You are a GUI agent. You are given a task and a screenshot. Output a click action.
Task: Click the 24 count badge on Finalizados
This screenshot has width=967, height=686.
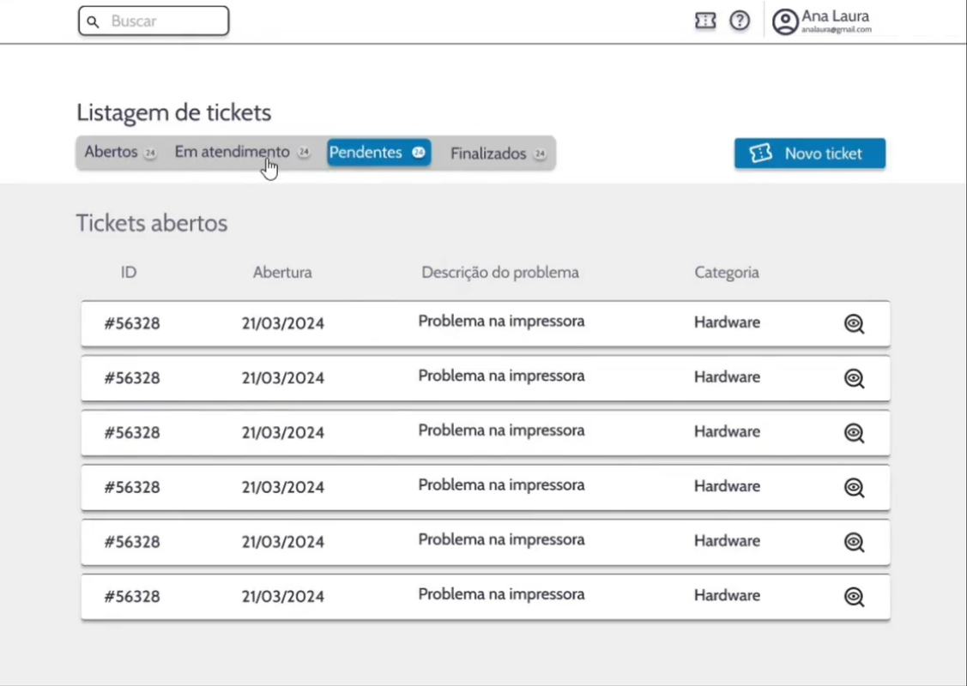pyautogui.click(x=540, y=154)
